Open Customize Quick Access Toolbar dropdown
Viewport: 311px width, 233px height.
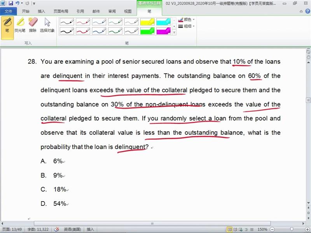click(34, 3)
